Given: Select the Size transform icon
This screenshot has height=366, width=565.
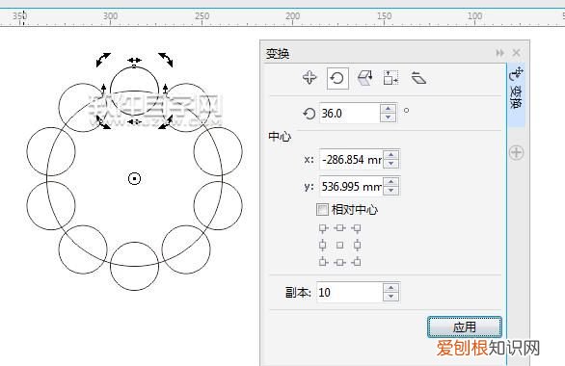Looking at the screenshot, I should pos(390,78).
